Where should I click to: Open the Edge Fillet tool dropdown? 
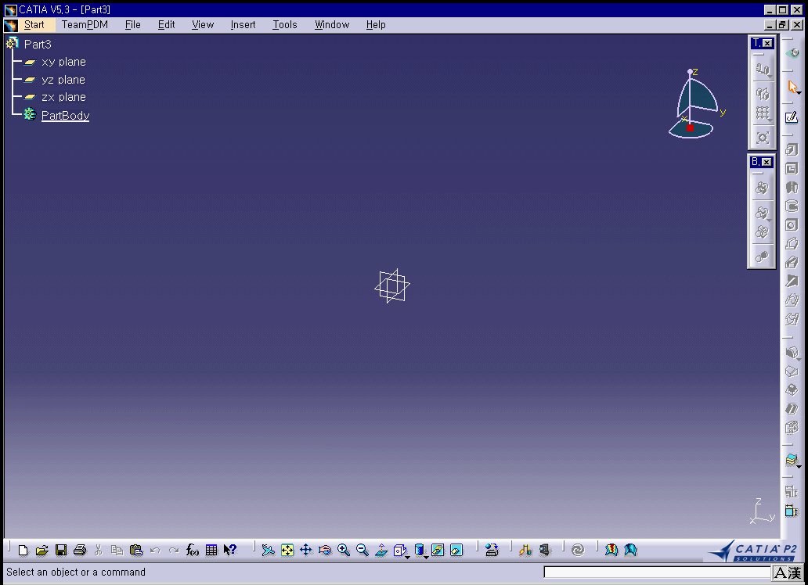click(x=792, y=353)
